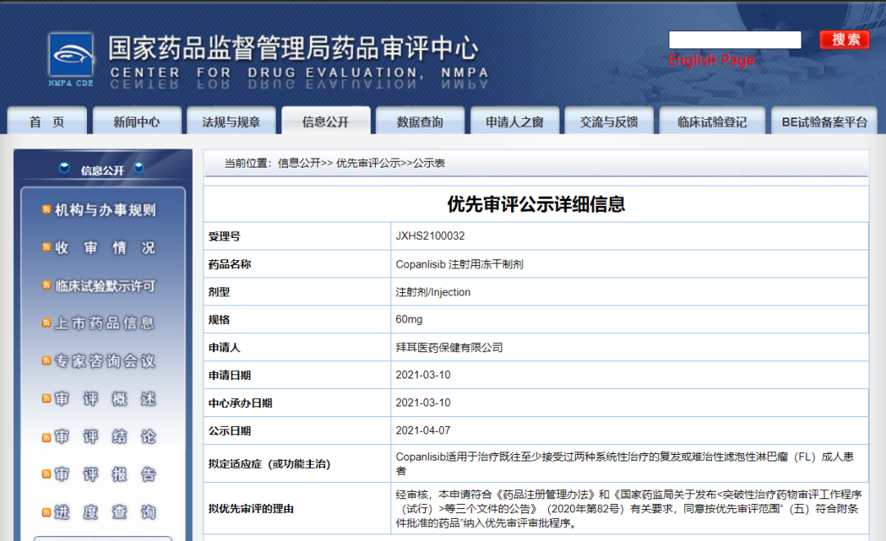
Task: Click site title 国家药品监督管理局药品审评中心
Action: click(x=293, y=48)
